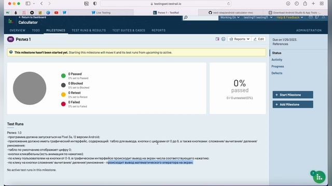Focus the testingset.testrail.io address bar
Screen dimensions: 332x186
[x=166, y=4]
